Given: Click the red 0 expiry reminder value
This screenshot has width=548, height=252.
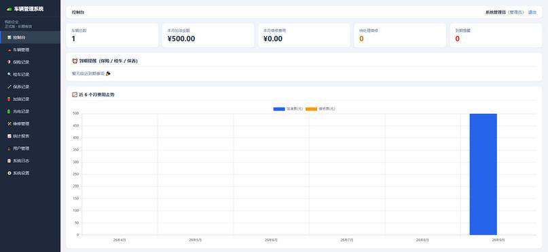Looking at the screenshot, I should pyautogui.click(x=458, y=39).
